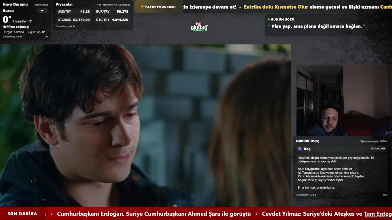This screenshot has width=392, height=220.
Task: Click the green dot beside GÜNÜN SÖZÜ
Action: tap(269, 19)
